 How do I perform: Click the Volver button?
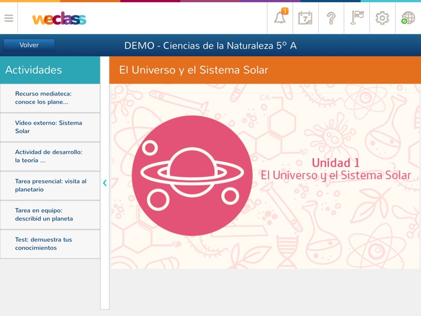click(x=29, y=45)
